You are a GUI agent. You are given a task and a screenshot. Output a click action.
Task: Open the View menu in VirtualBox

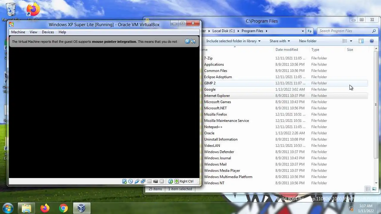click(x=33, y=32)
